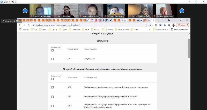Open the saved password key icon

tap(146, 25)
